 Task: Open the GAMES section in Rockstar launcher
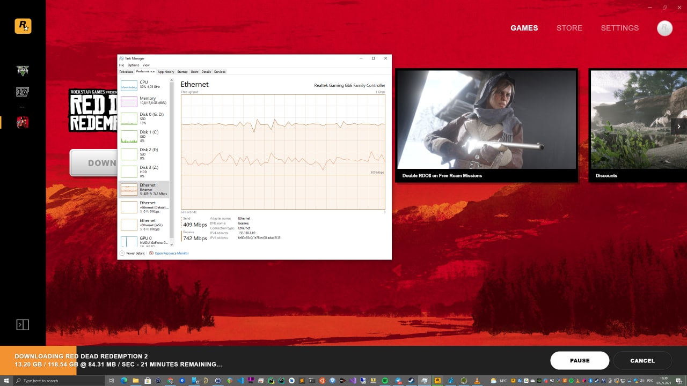click(524, 28)
